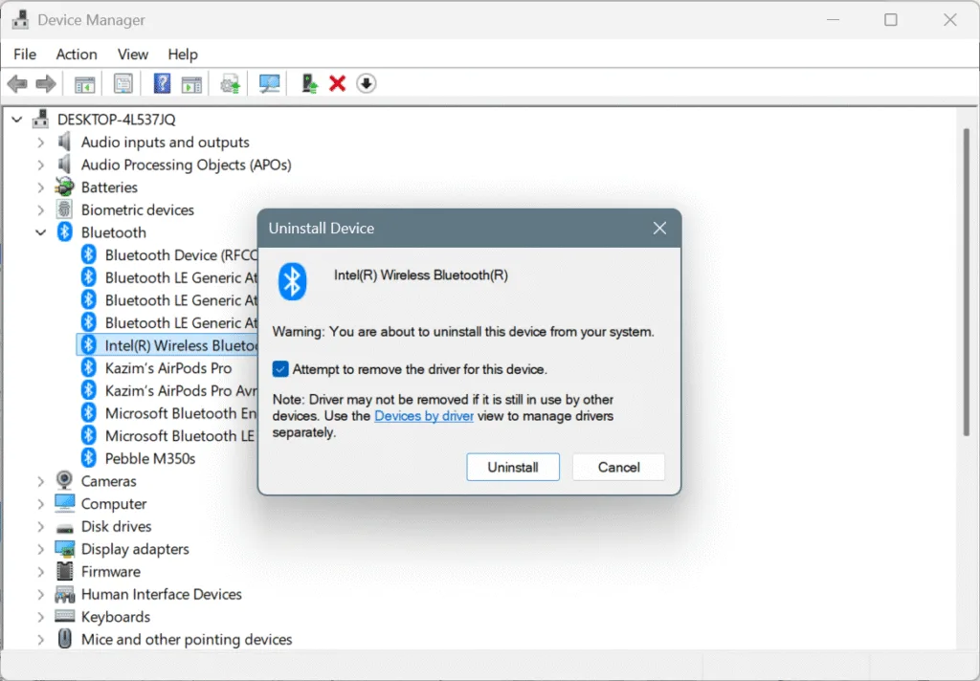Expand the Display adapters category
Image resolution: width=980 pixels, height=681 pixels.
pos(40,549)
